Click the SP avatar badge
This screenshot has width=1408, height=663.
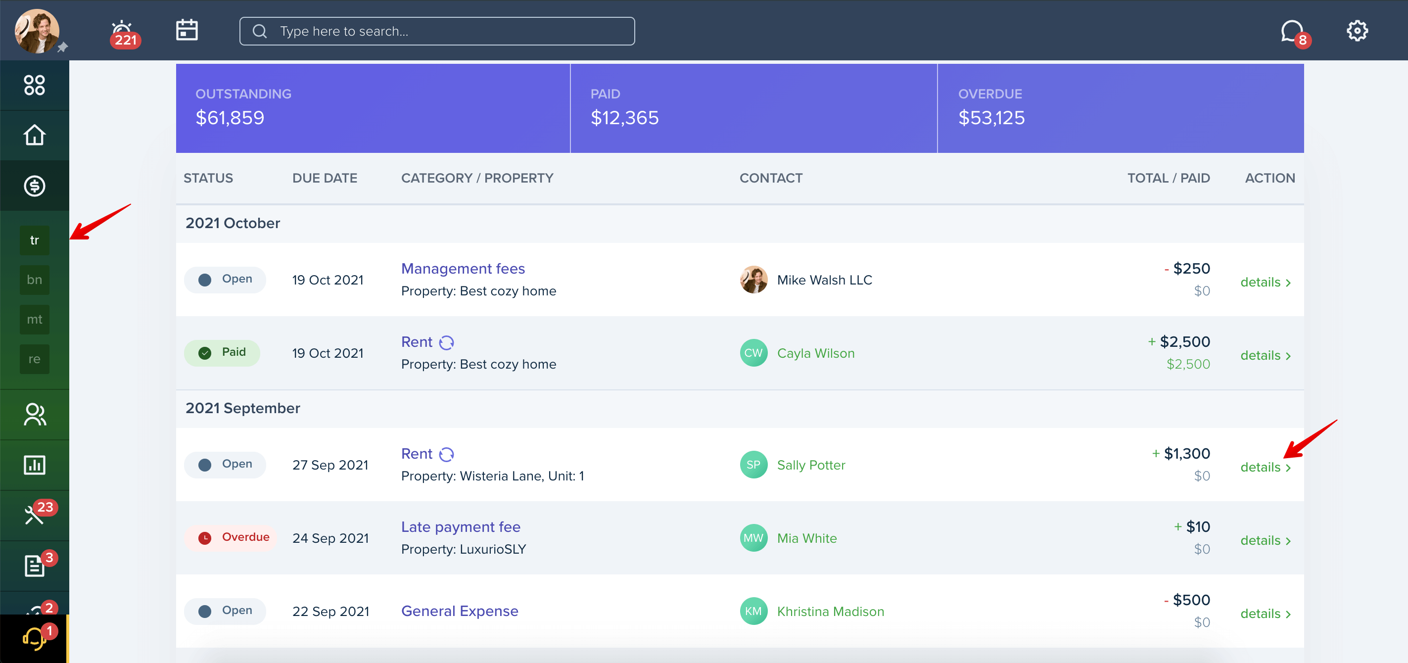tap(754, 465)
